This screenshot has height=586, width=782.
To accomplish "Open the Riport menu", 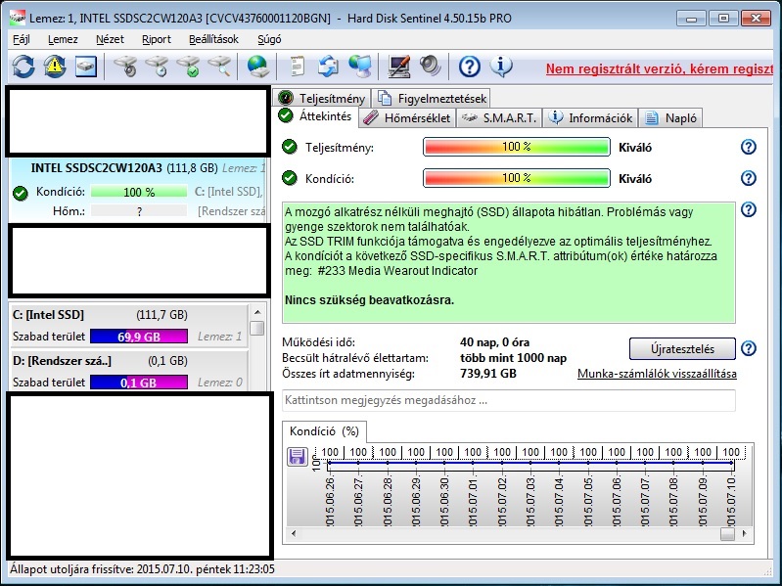I will pos(156,39).
